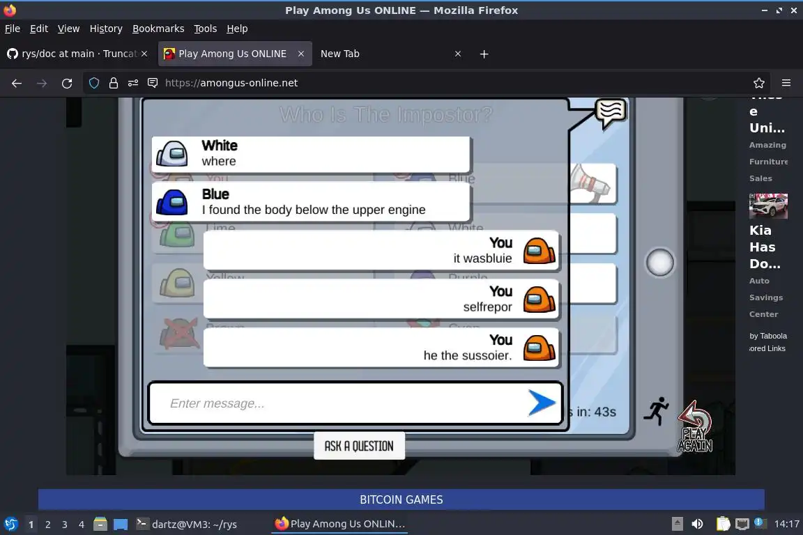Click orange avatar beside 'it wasbluie'

pyautogui.click(x=540, y=251)
